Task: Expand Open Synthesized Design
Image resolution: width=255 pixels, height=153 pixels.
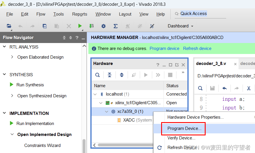Action: [x=12, y=96]
